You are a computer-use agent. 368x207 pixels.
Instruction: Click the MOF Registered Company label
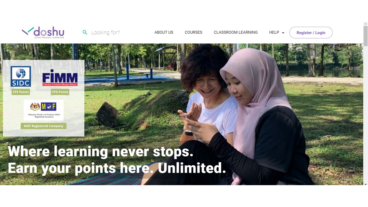click(43, 126)
